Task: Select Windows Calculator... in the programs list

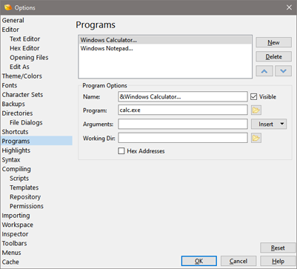Action: pos(165,40)
